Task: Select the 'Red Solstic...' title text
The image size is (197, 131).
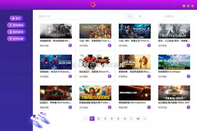Action: pyautogui.click(x=56, y=102)
